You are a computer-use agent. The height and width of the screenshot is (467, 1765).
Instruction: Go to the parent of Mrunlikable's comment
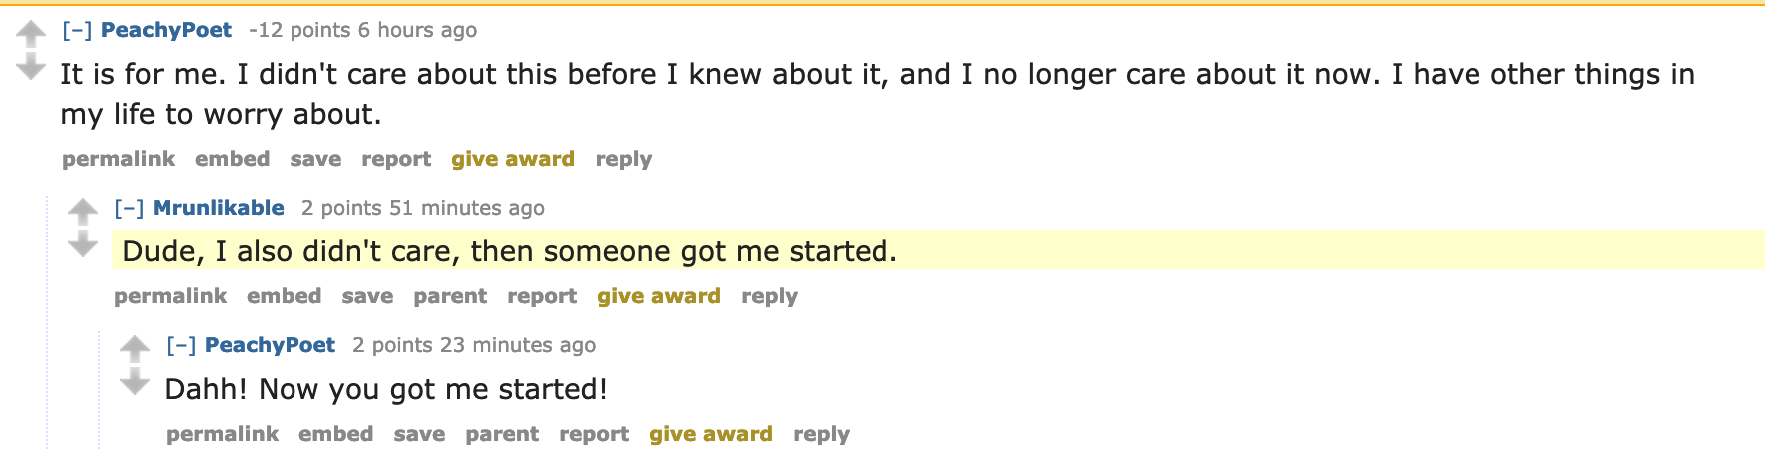450,296
